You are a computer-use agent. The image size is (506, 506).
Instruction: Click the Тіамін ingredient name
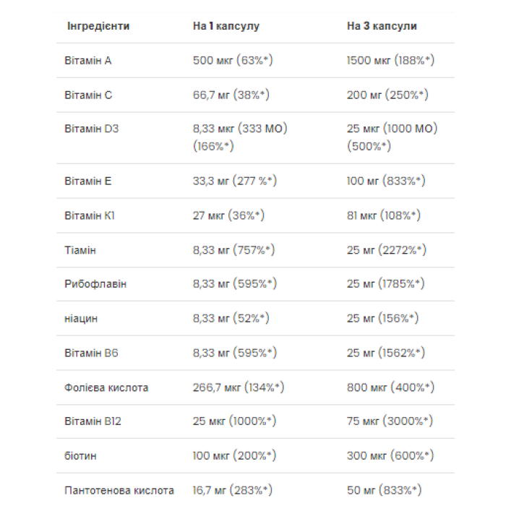tap(80, 250)
